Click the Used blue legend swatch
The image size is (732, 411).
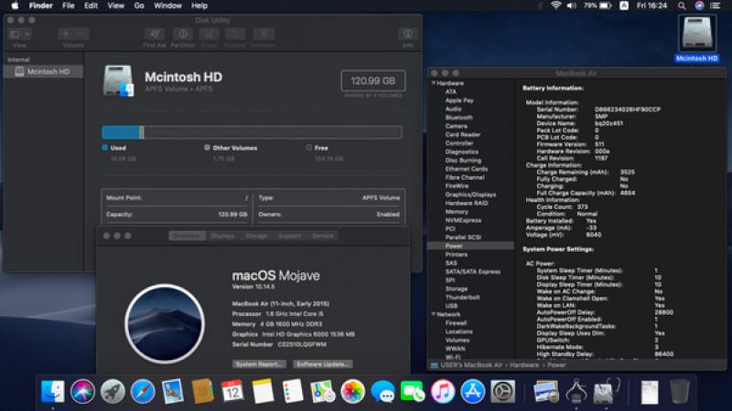(x=104, y=147)
